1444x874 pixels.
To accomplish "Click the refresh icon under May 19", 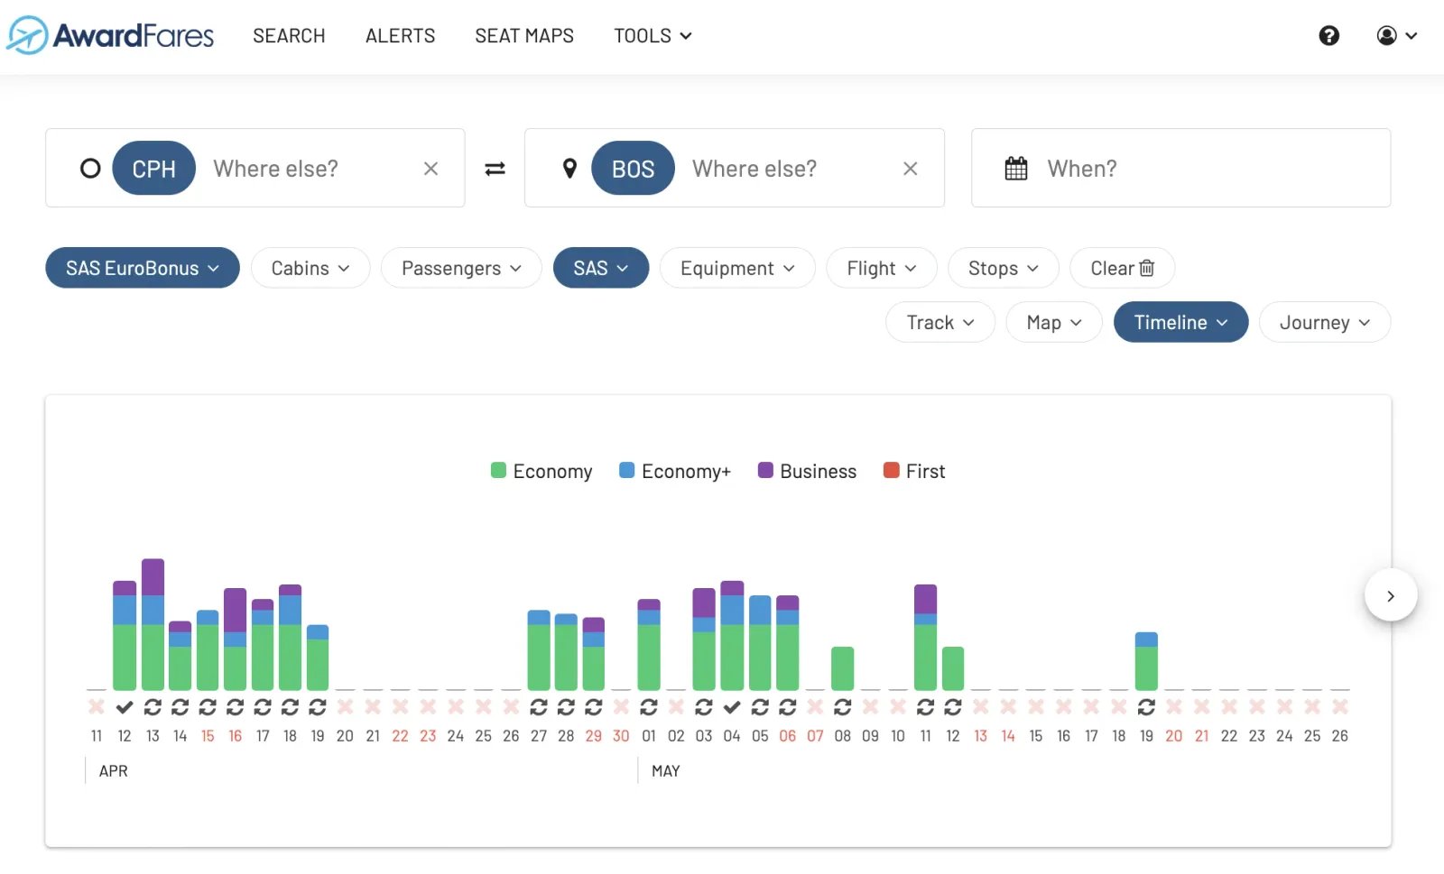I will 1146,706.
